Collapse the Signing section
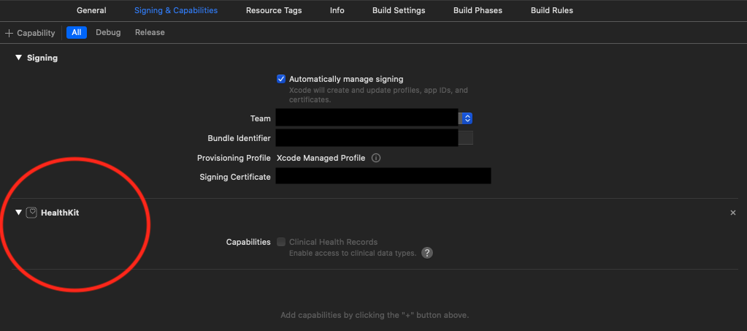The height and width of the screenshot is (331, 747). click(18, 58)
